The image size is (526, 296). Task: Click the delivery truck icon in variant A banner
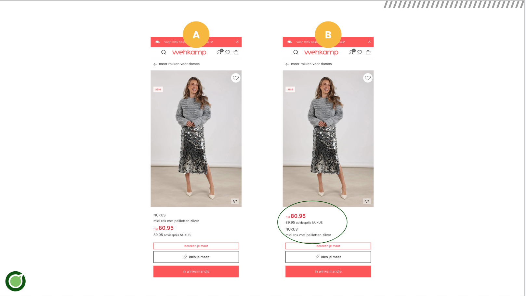coord(157,42)
